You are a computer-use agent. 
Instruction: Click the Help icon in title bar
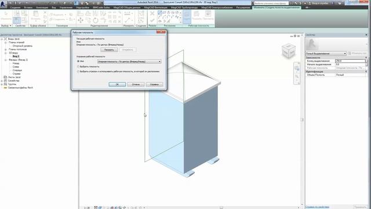tap(340, 3)
